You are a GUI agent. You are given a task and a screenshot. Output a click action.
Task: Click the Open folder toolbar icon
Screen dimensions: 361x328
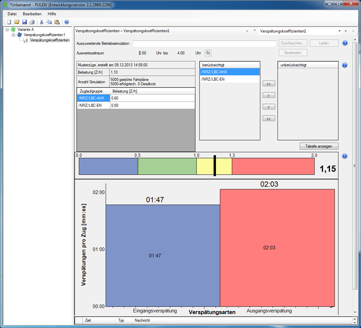click(17, 22)
